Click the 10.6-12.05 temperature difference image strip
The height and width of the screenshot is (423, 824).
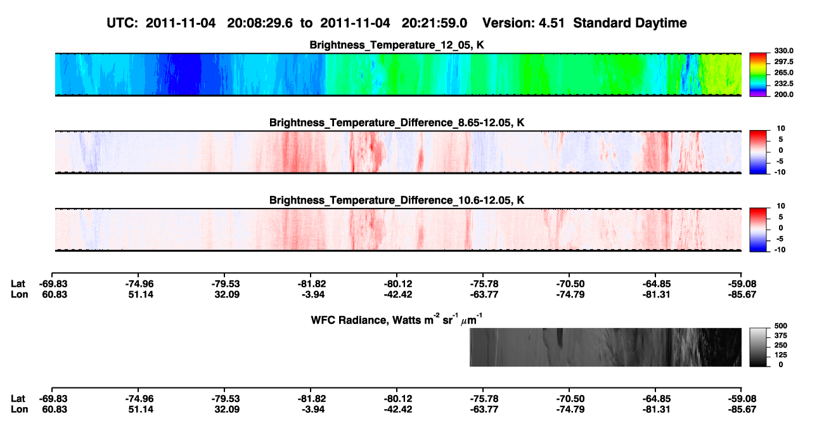click(398, 230)
